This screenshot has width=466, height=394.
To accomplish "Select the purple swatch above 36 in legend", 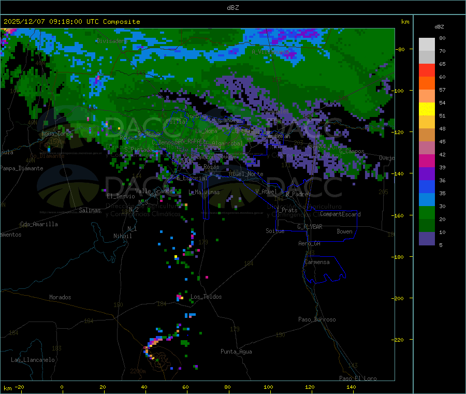I will 427,174.
